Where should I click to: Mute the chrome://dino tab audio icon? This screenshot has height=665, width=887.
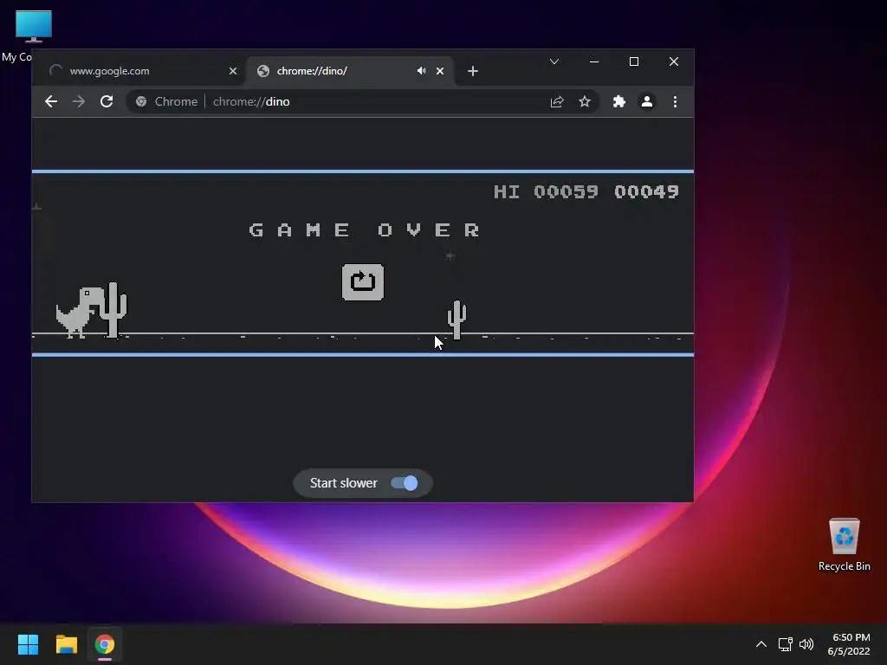(421, 71)
